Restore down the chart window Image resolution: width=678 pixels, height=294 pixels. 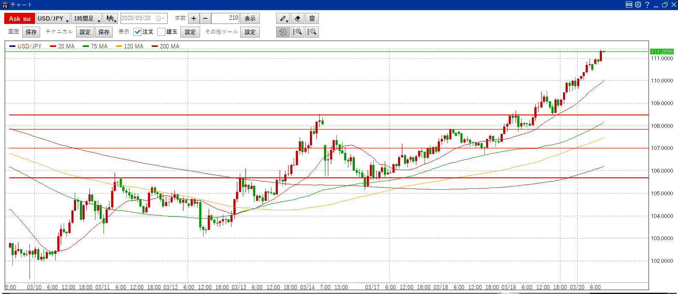coord(665,5)
